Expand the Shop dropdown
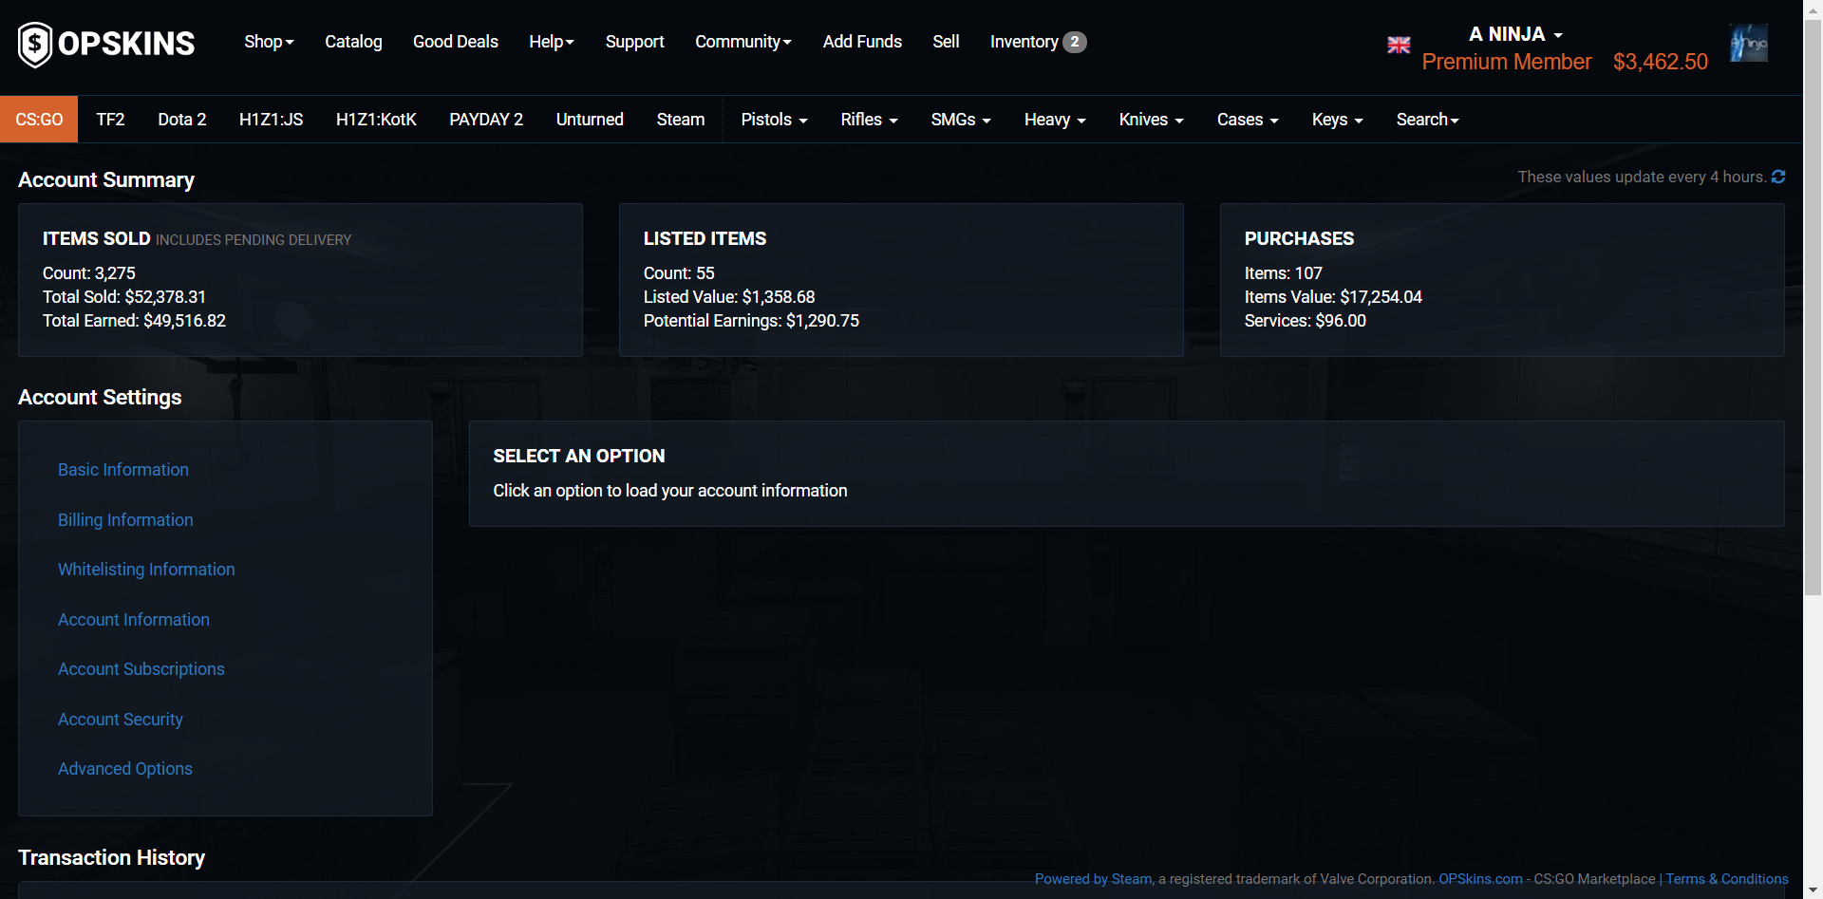The height and width of the screenshot is (899, 1823). [x=269, y=42]
